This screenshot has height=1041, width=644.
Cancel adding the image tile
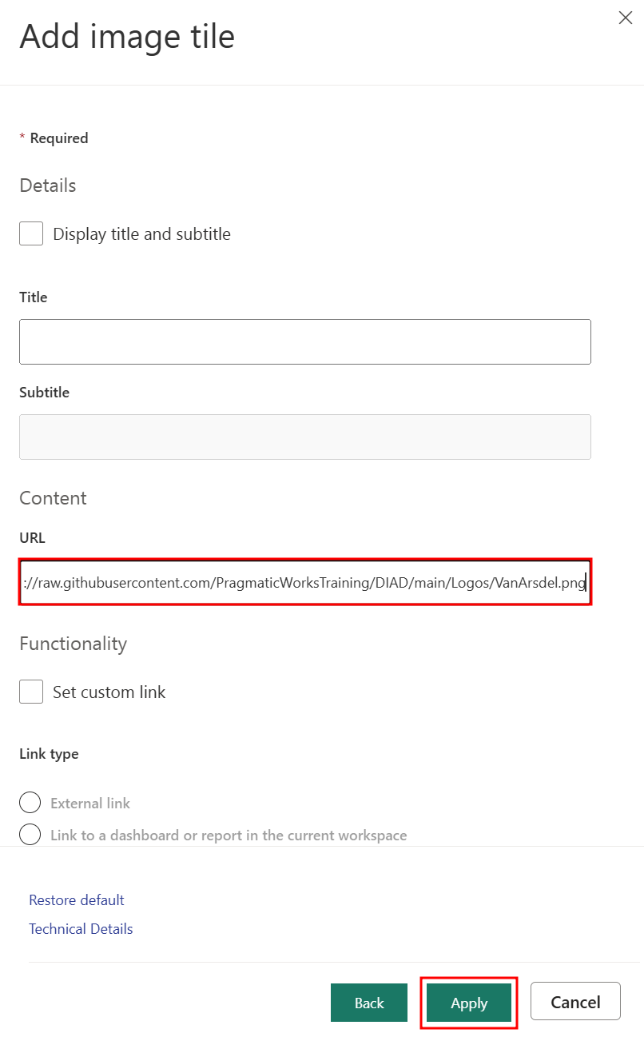pos(575,1002)
